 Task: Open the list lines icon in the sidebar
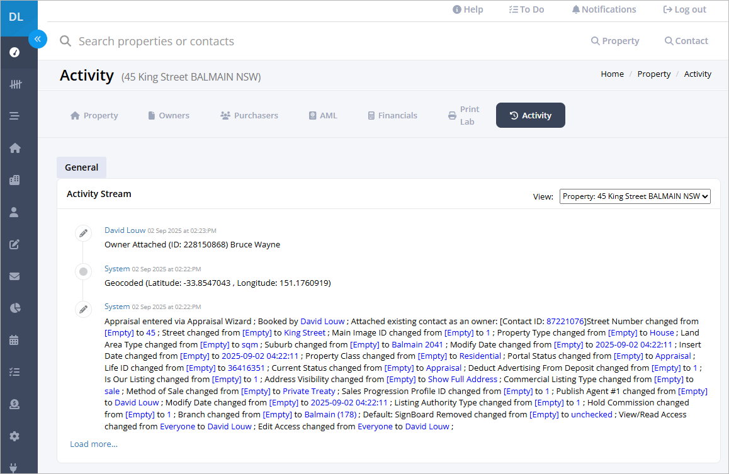click(14, 116)
